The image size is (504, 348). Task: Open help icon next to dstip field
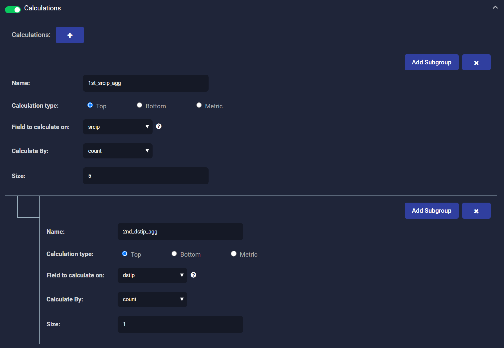193,275
